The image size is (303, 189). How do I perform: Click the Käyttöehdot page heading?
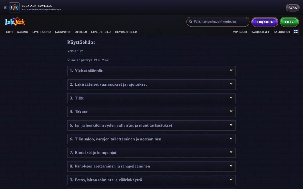[x=81, y=43]
